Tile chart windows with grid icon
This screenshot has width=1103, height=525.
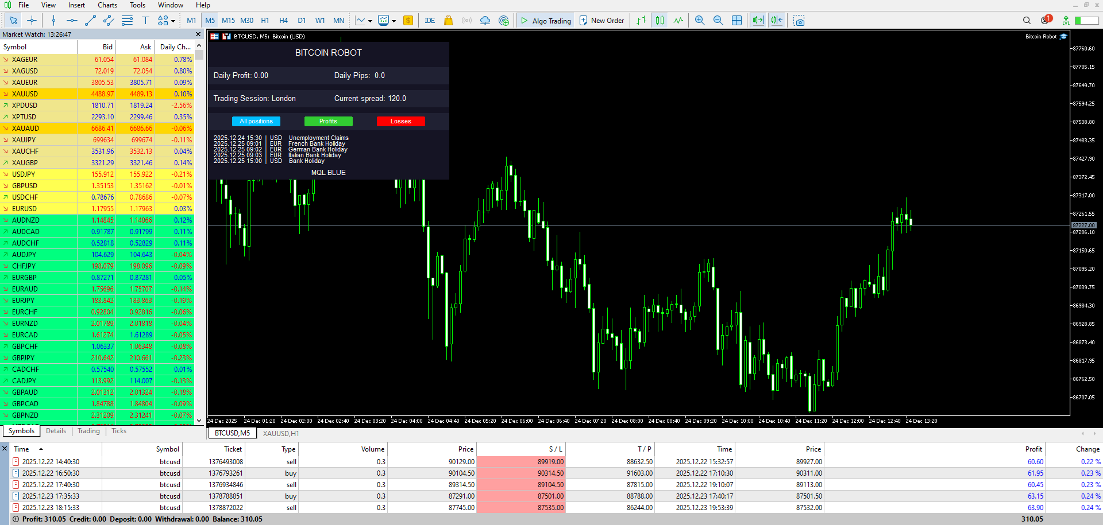point(736,21)
